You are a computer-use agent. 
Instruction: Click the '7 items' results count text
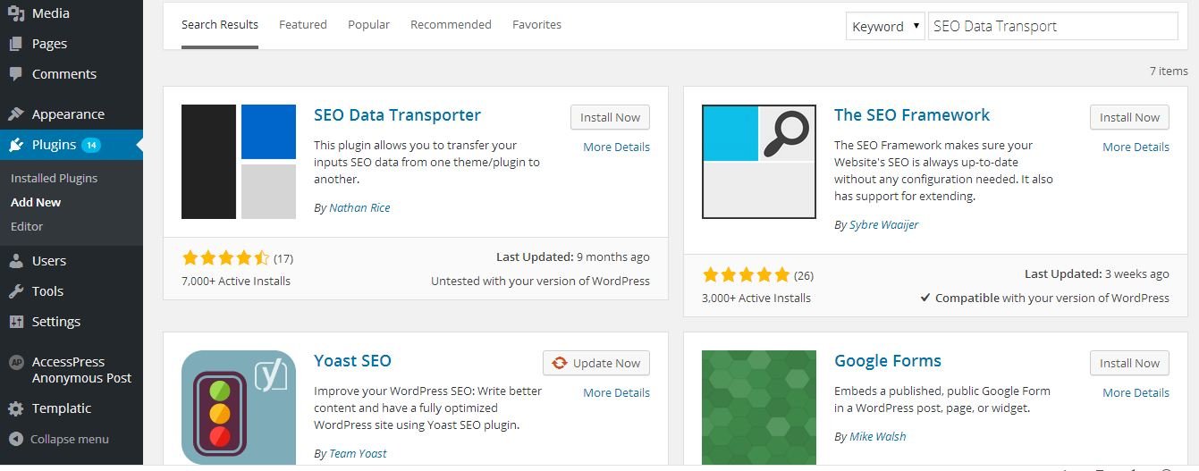tap(1169, 71)
